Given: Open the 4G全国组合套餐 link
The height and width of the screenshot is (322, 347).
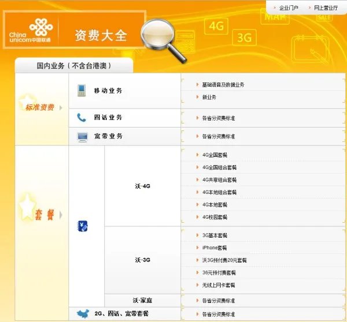Looking at the screenshot, I should point(219,167).
